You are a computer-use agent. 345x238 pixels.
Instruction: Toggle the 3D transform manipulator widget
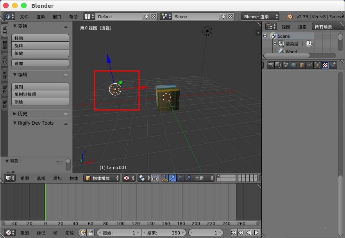point(165,178)
